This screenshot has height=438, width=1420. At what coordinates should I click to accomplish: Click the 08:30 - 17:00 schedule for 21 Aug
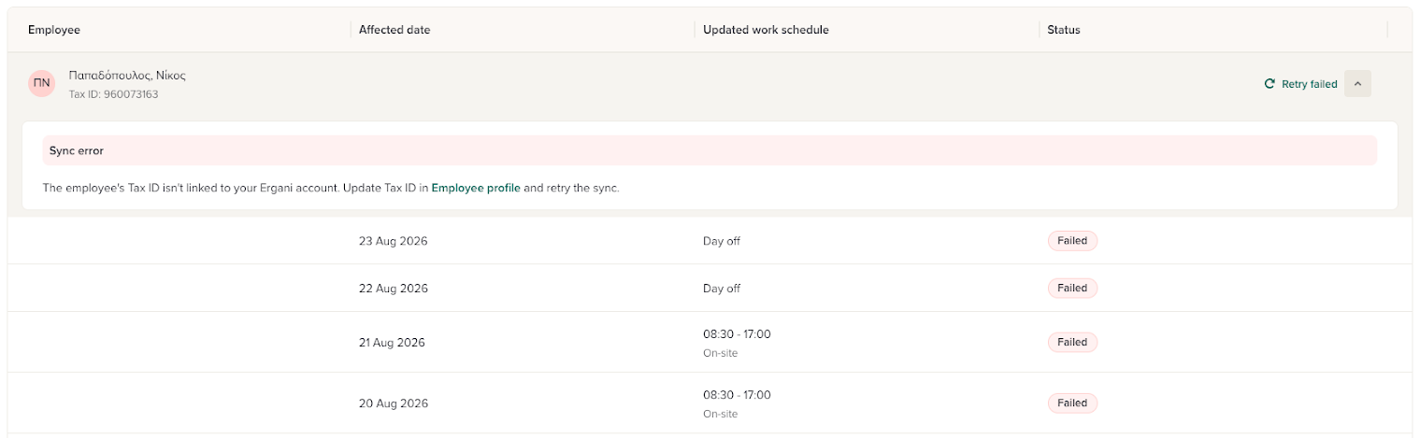[737, 334]
